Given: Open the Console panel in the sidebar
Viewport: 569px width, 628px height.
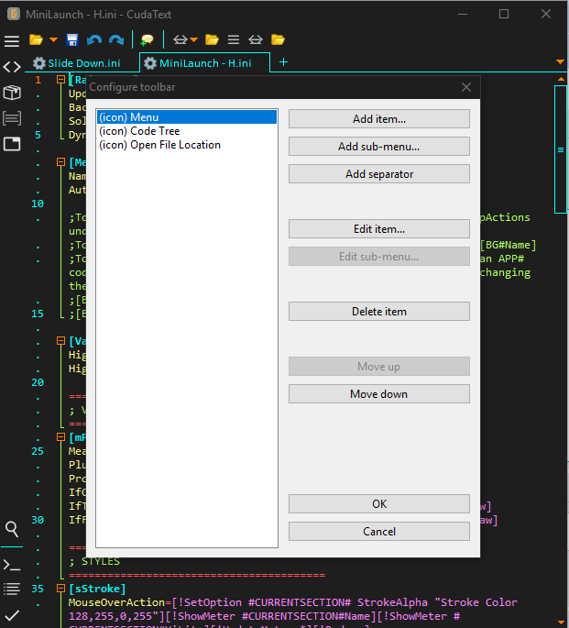Looking at the screenshot, I should [x=12, y=564].
